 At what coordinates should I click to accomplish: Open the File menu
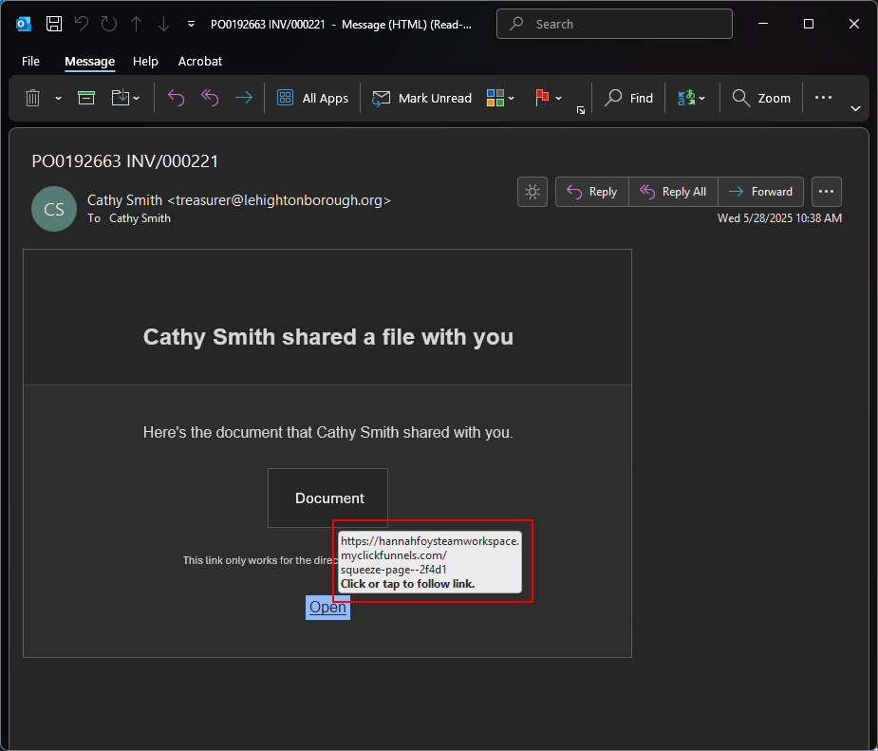30,61
